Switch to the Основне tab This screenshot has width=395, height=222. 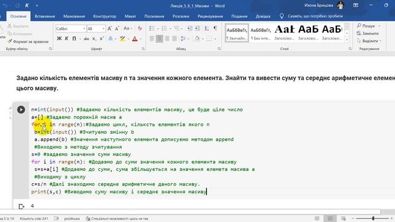[19, 16]
